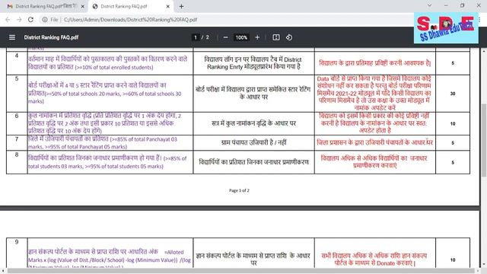Click 'total students 03 marks' text row 8
Screen dimensions: 487x274
(56, 167)
